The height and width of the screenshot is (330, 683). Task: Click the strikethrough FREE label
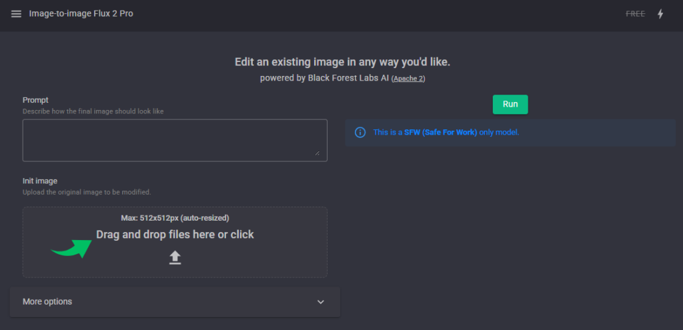point(635,14)
